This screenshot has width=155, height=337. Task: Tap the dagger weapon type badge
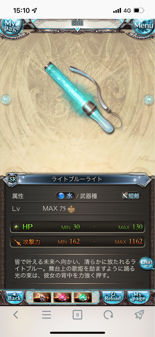click(131, 196)
